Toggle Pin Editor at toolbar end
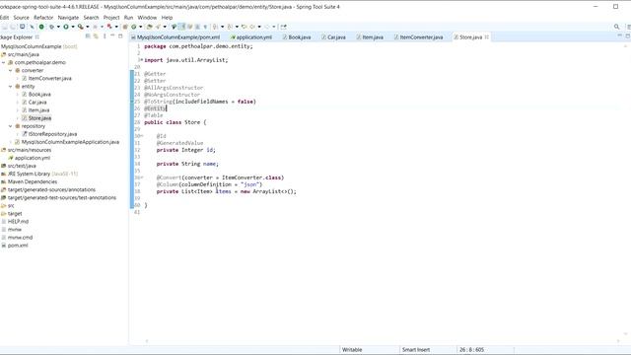Image resolution: width=631 pixels, height=355 pixels. pyautogui.click(x=284, y=27)
